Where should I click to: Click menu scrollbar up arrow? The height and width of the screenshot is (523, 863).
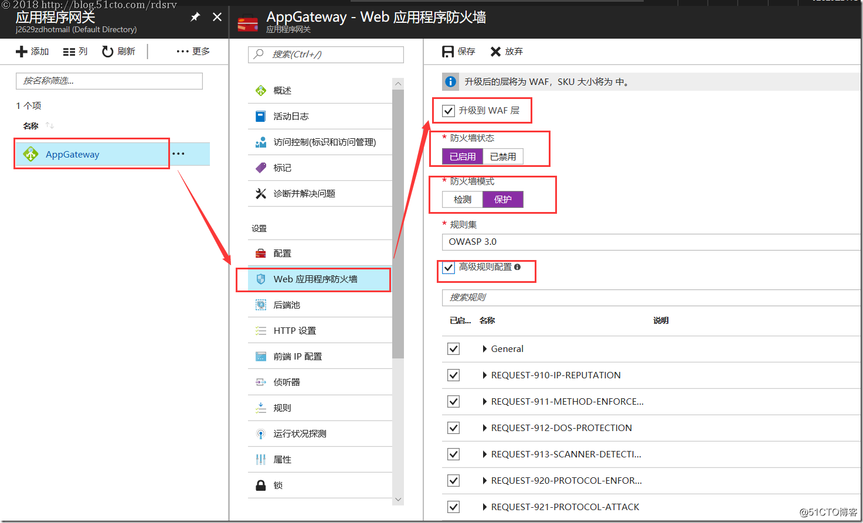[398, 84]
